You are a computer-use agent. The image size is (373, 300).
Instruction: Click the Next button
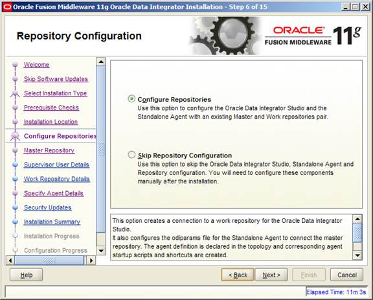(x=271, y=275)
